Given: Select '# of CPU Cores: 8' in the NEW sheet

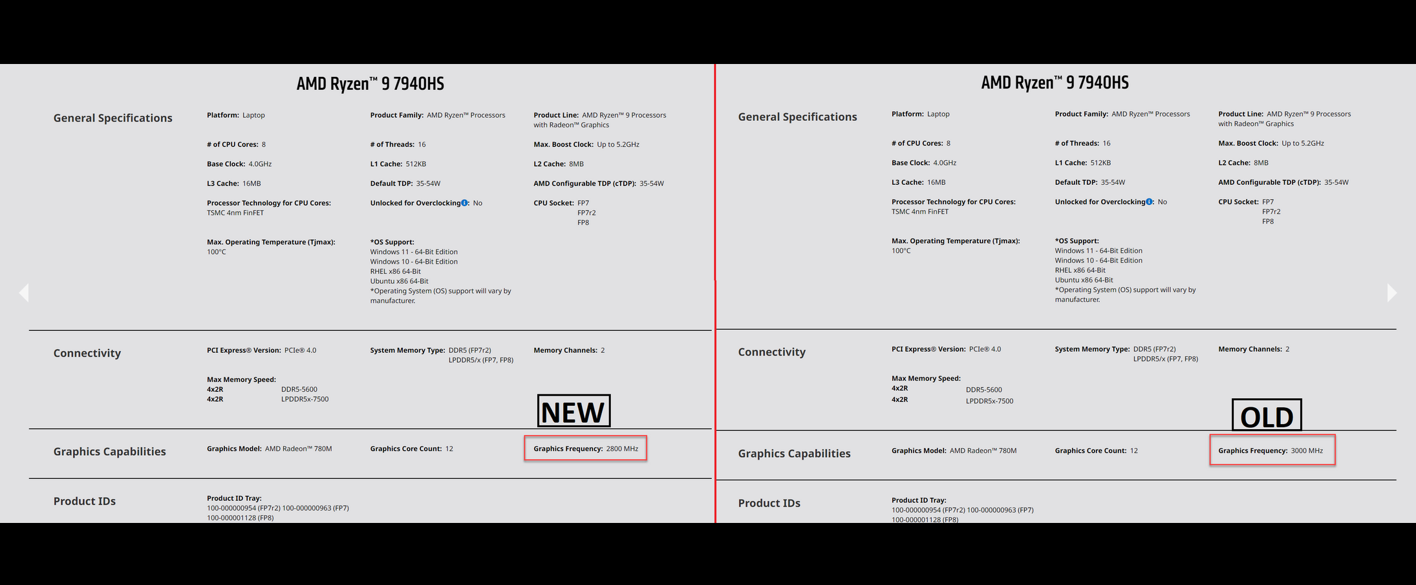Looking at the screenshot, I should tap(236, 144).
